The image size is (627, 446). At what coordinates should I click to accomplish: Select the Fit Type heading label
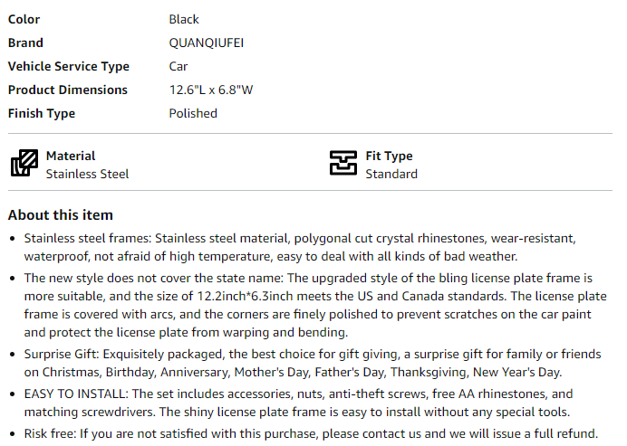389,156
